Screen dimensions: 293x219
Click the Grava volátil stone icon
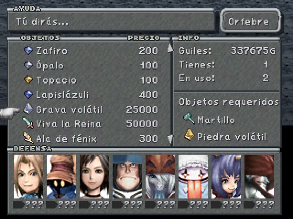click(x=28, y=109)
